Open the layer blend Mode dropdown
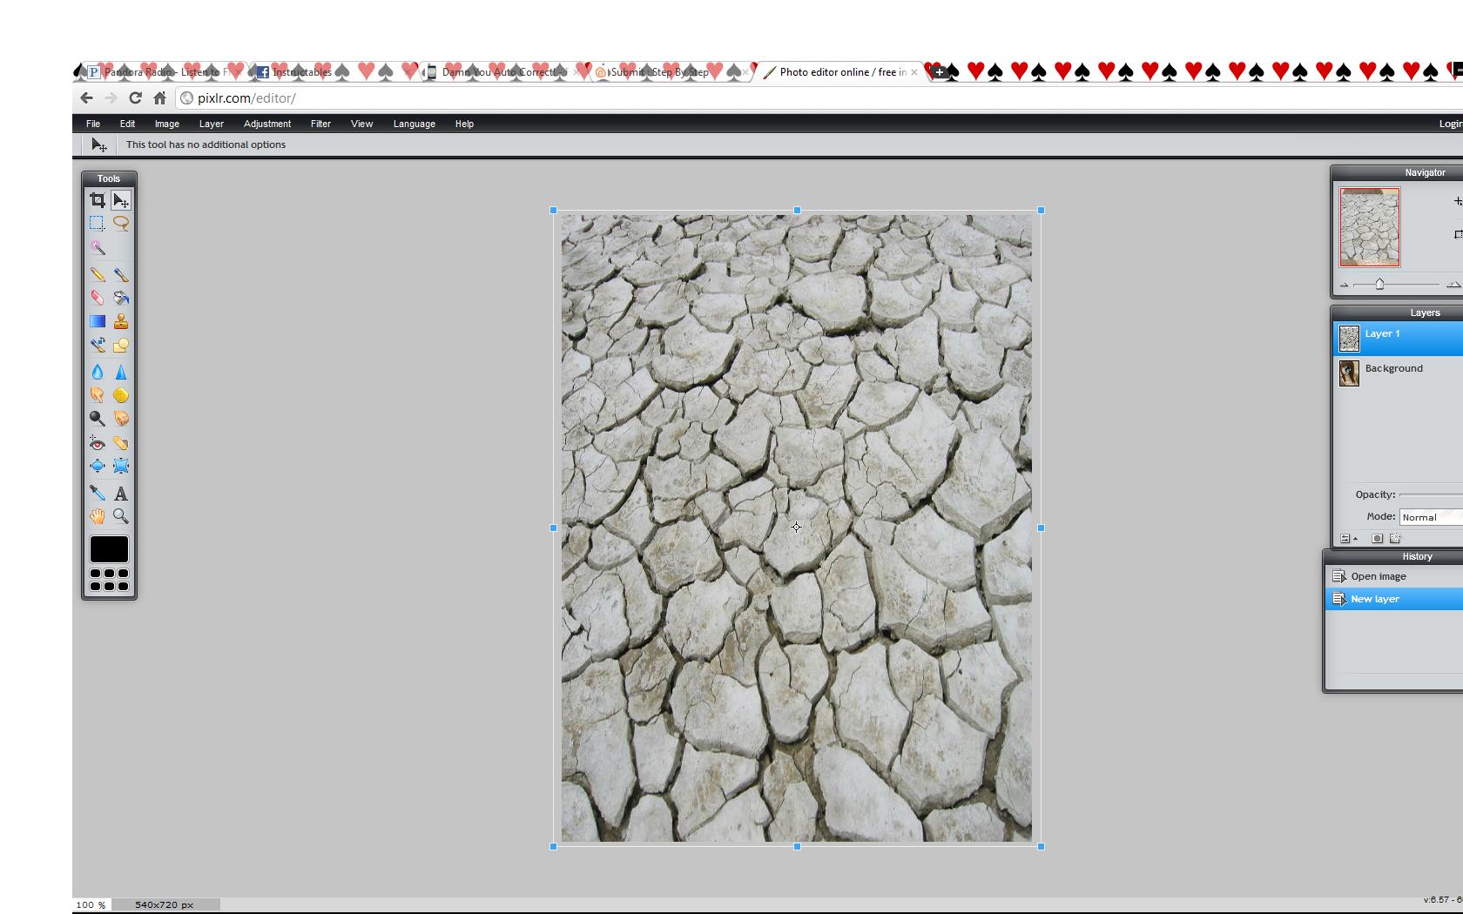The width and height of the screenshot is (1463, 914). tap(1431, 517)
